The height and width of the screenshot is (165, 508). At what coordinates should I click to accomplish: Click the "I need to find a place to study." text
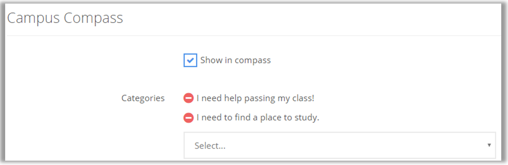[258, 118]
